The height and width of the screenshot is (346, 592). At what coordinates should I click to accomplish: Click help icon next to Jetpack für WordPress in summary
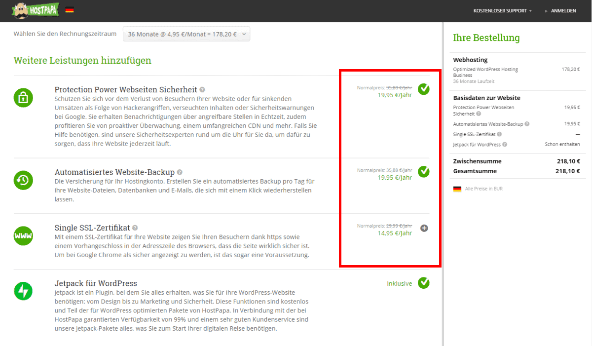[x=504, y=145]
